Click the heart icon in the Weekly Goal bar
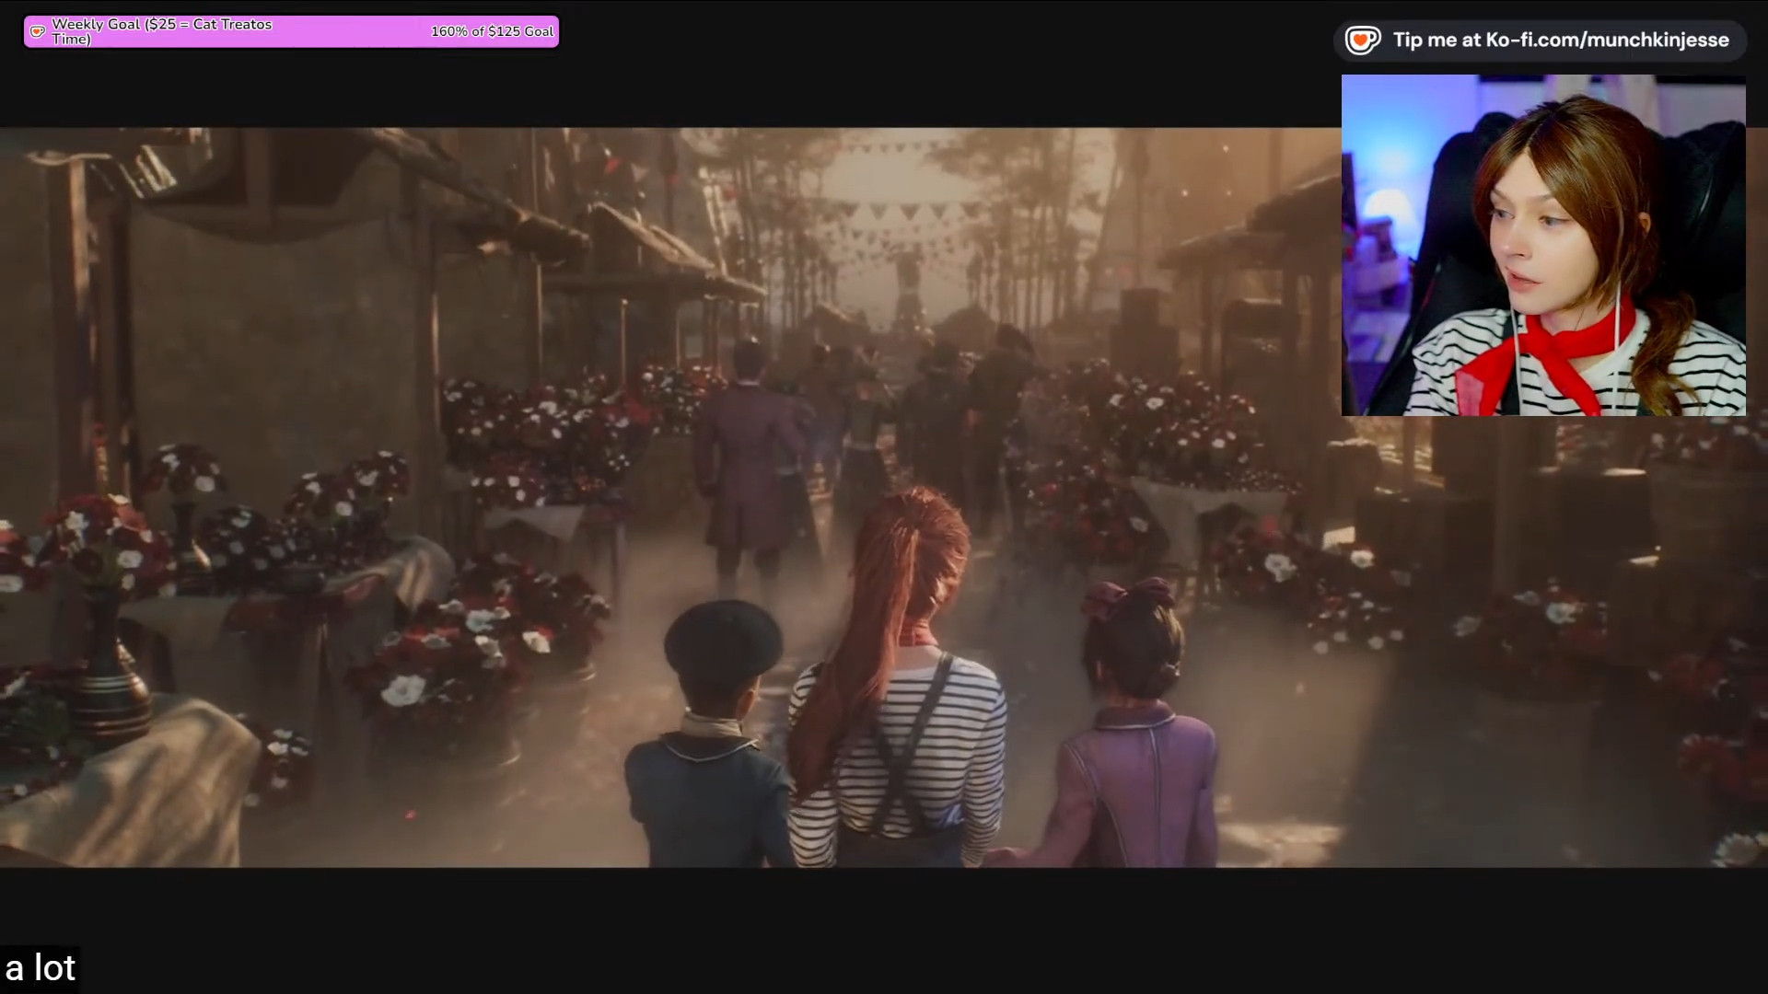1768x994 pixels. (x=38, y=31)
